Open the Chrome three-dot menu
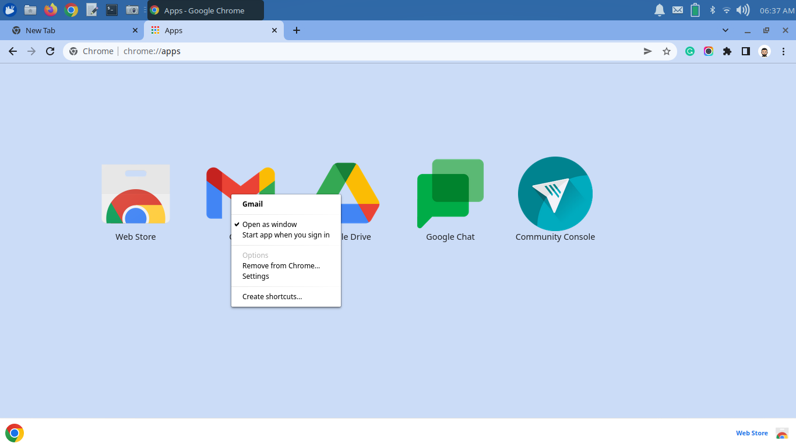This screenshot has width=796, height=447. point(783,51)
